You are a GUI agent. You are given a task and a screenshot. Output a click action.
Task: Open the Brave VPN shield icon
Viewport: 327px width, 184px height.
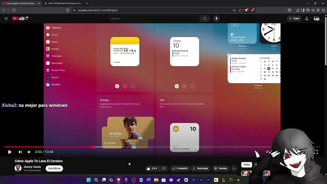tap(318, 10)
